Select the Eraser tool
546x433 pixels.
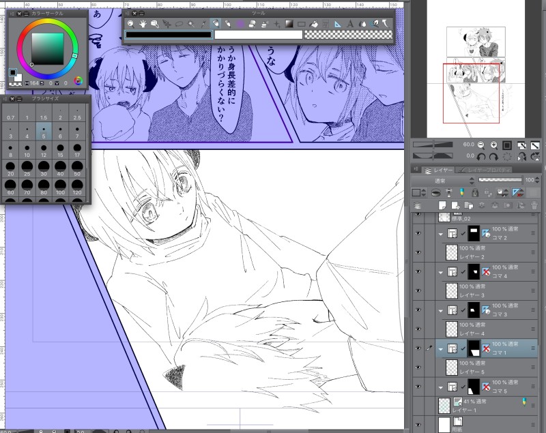click(x=252, y=24)
